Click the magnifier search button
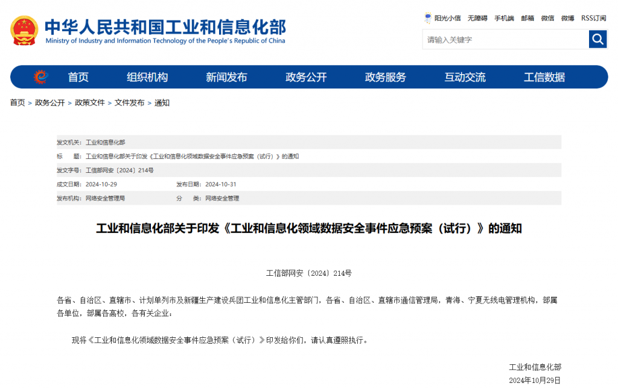Viewport: 618px width, 389px height. pos(597,39)
